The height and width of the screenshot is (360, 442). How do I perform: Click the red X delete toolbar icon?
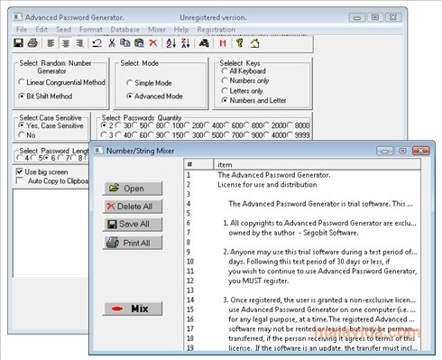pyautogui.click(x=153, y=43)
